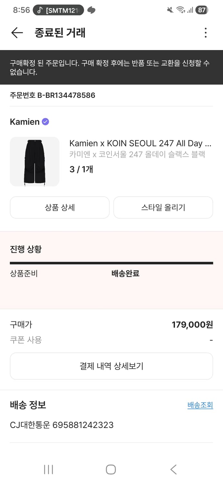
Task: Expand the truncated product title
Action: tap(139, 143)
